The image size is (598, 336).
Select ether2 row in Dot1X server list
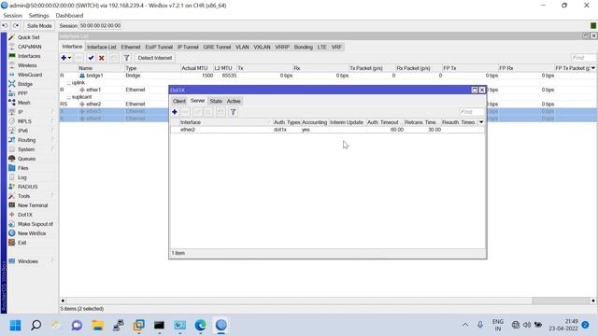point(328,130)
